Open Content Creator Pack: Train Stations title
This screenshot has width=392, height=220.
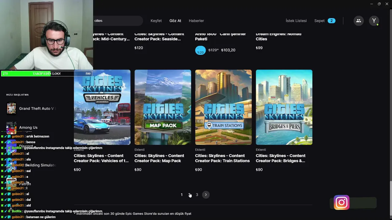(222, 158)
